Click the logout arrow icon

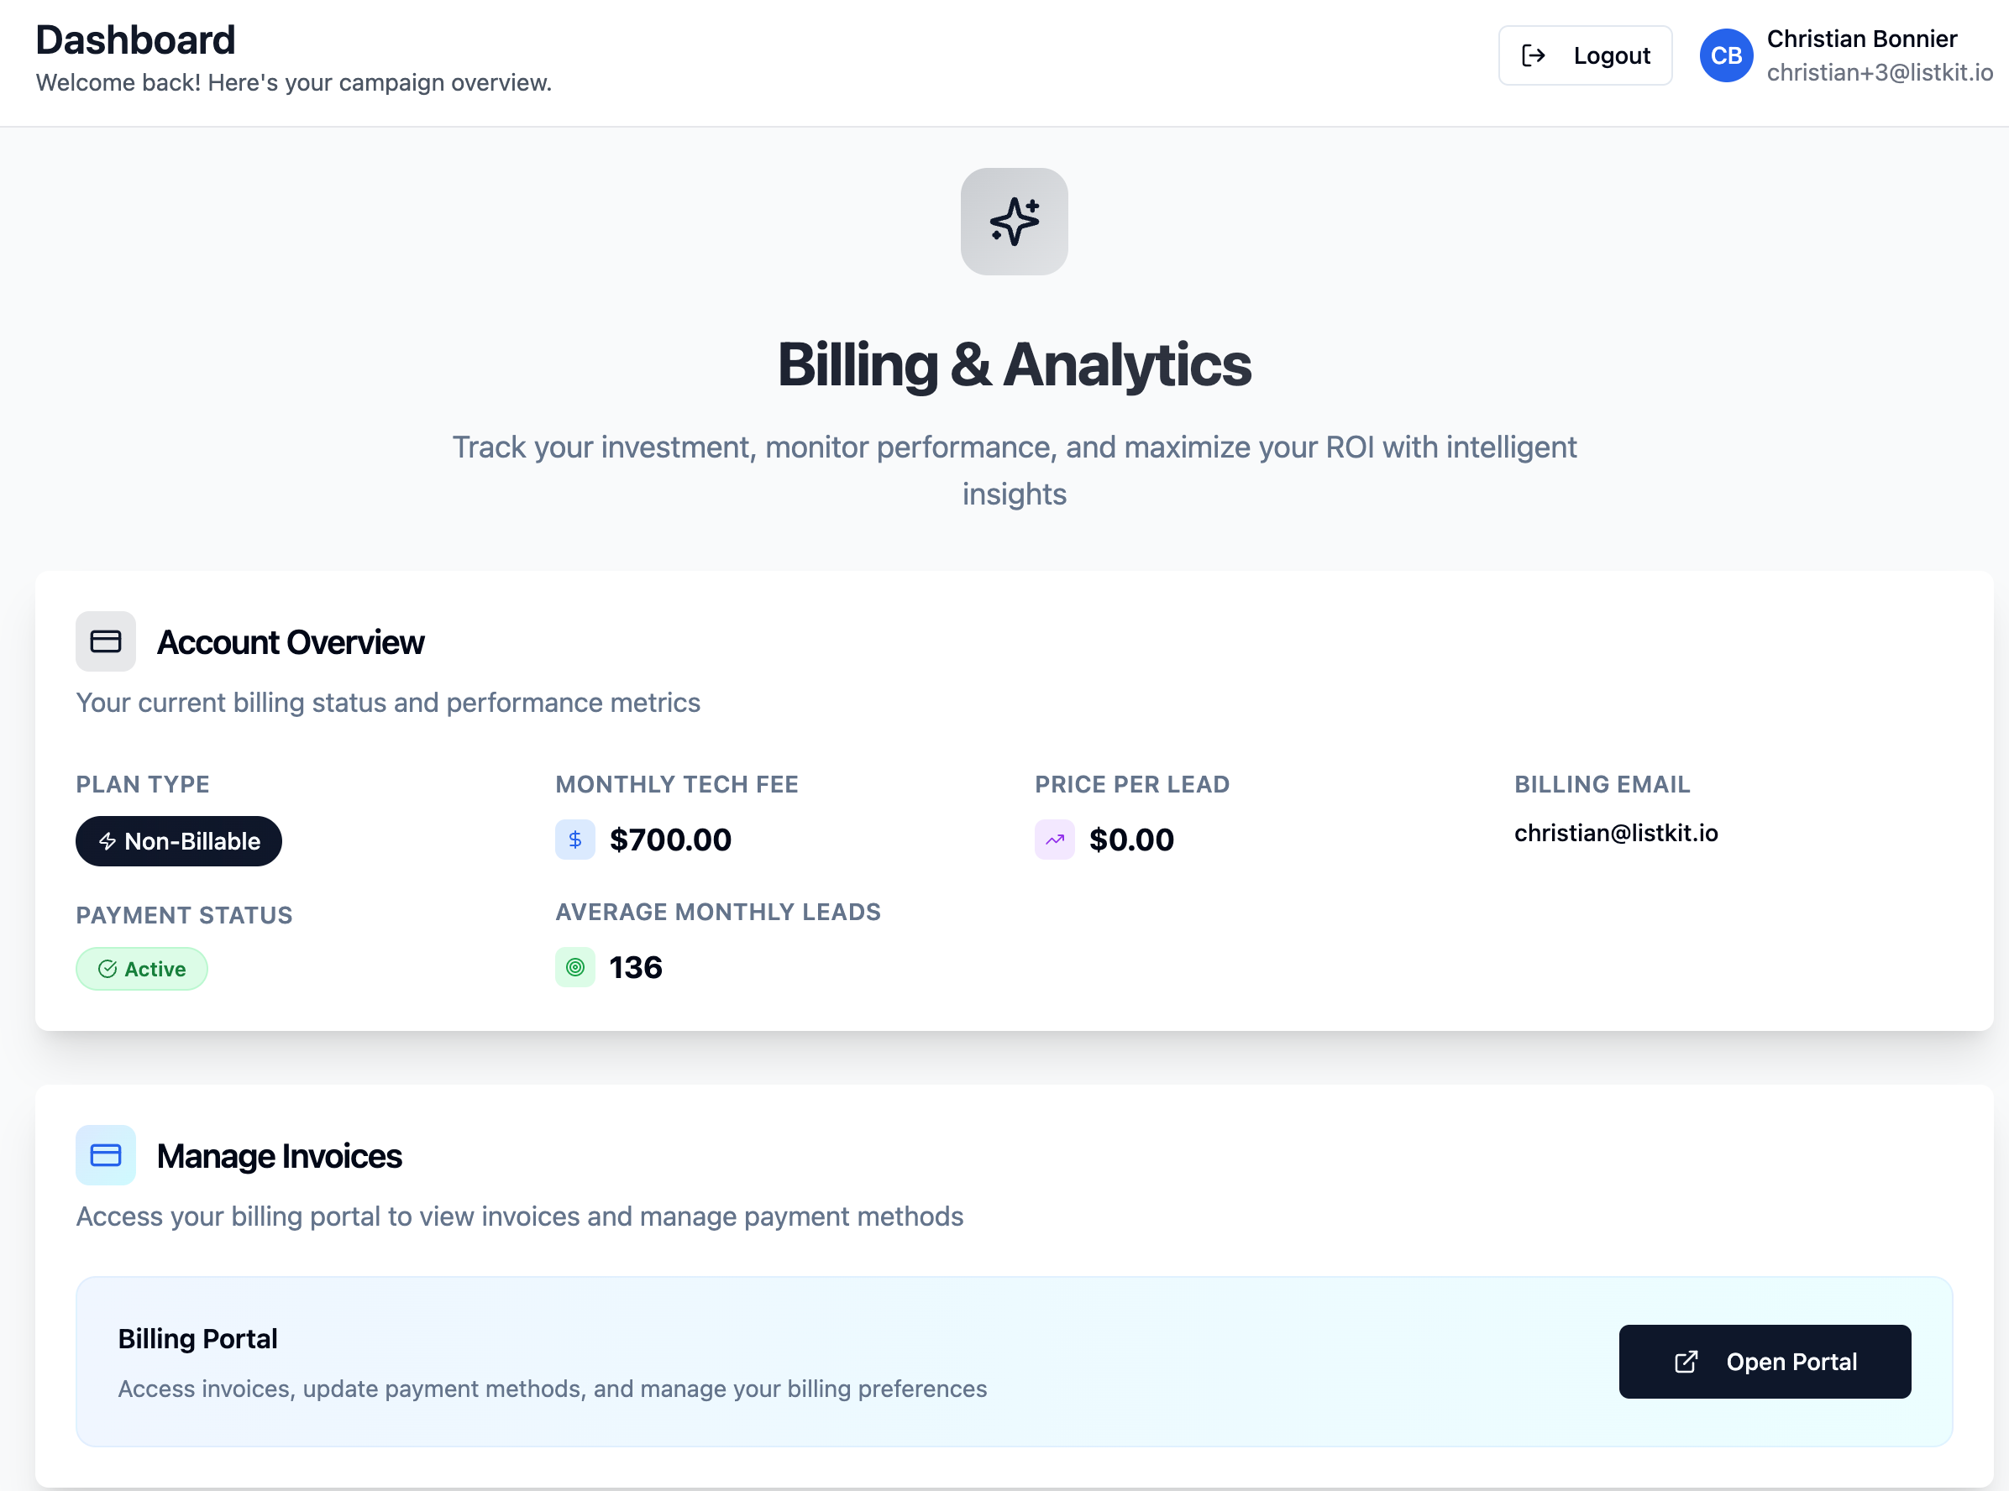[1533, 56]
